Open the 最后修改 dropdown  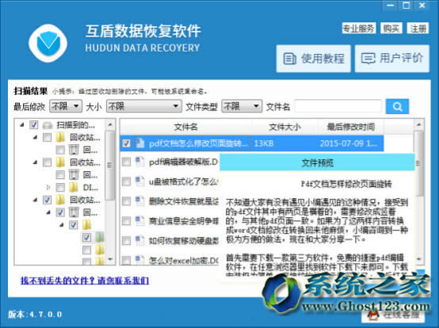(x=66, y=106)
